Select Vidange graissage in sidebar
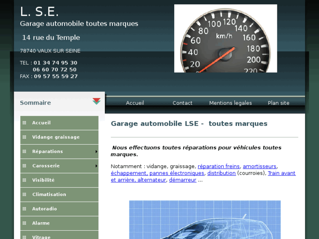 coord(59,137)
